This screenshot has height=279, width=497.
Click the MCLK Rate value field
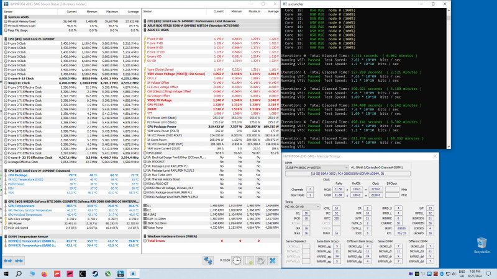coord(338,188)
